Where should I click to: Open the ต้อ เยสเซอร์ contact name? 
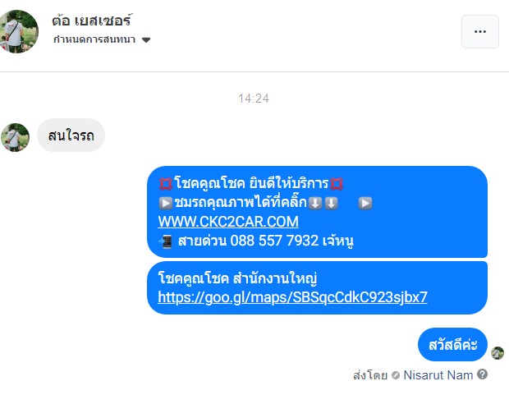(92, 21)
